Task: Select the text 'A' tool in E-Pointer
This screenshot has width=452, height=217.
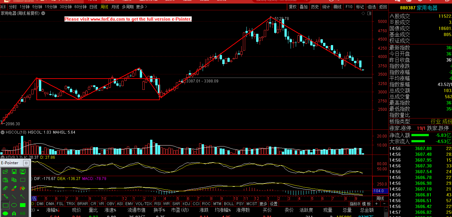Action: click(14, 213)
